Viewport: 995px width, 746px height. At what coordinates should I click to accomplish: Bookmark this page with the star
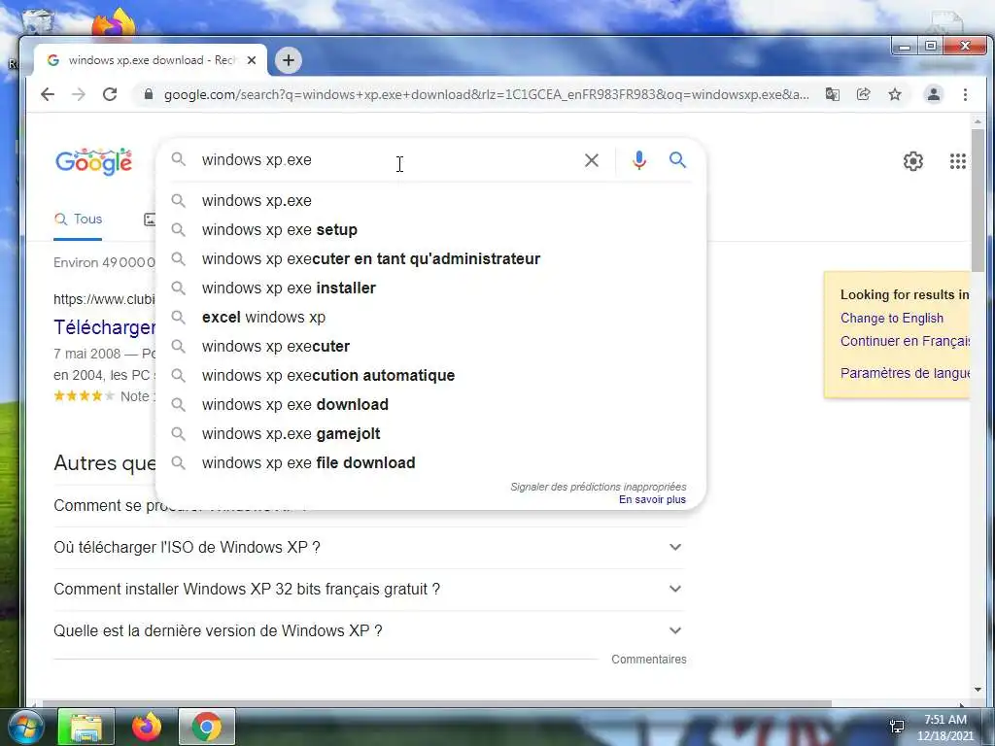pos(895,94)
